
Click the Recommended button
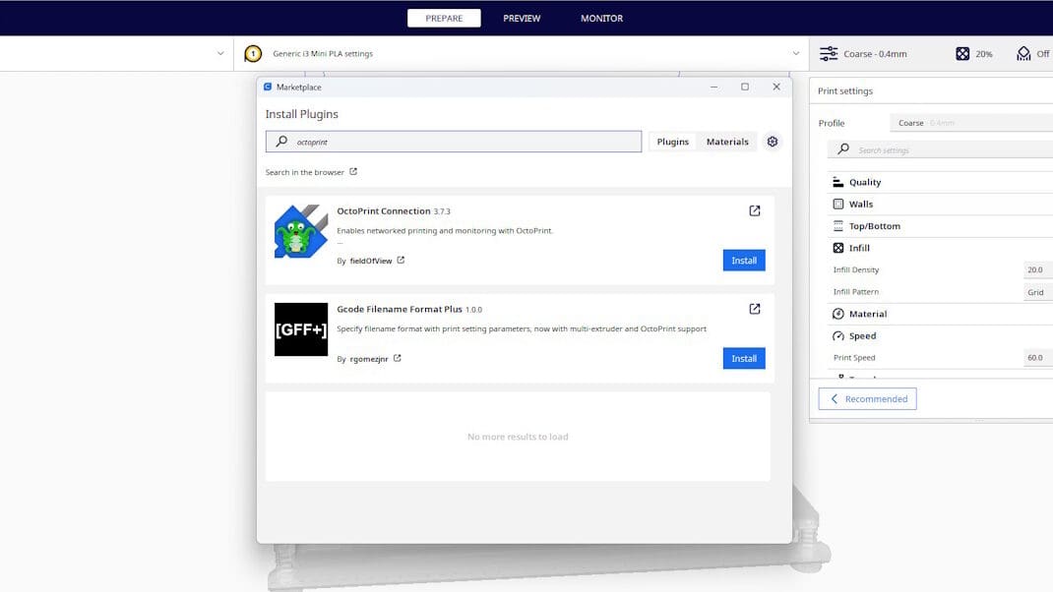point(867,398)
